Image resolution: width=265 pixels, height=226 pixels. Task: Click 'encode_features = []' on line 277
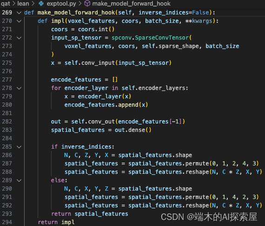84,80
